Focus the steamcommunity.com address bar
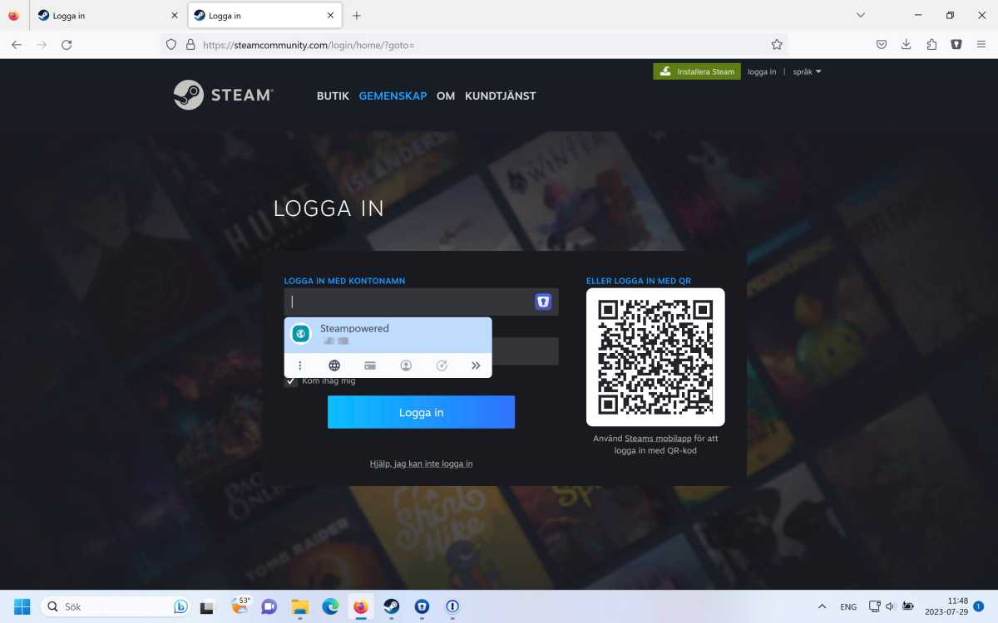 474,45
